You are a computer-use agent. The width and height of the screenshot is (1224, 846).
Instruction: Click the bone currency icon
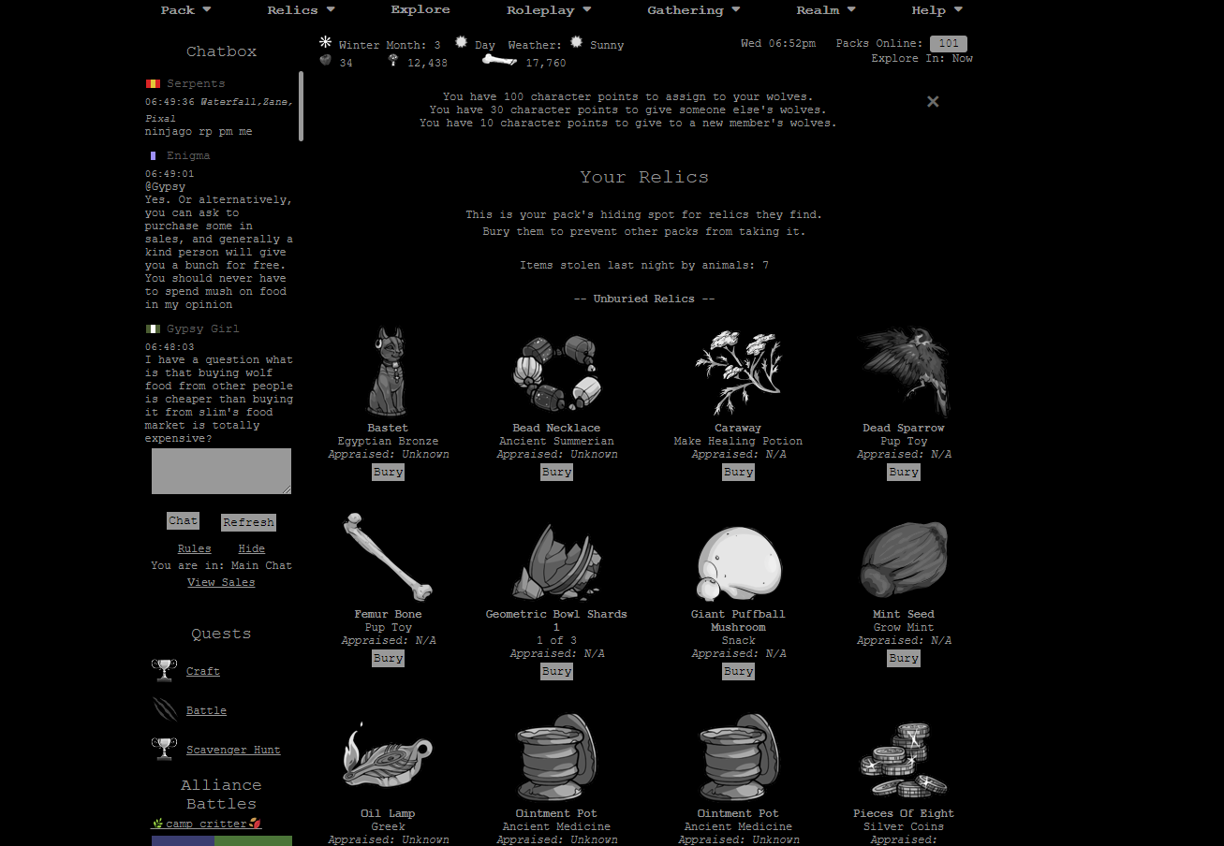click(x=500, y=60)
